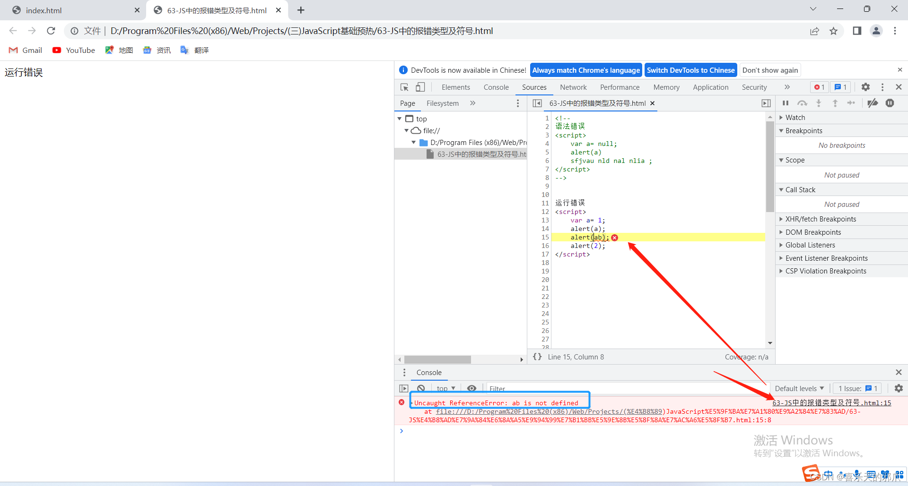Viewport: 908px width, 486px height.
Task: Click the source link 63-JS...html:15 in the console
Action: 831,403
